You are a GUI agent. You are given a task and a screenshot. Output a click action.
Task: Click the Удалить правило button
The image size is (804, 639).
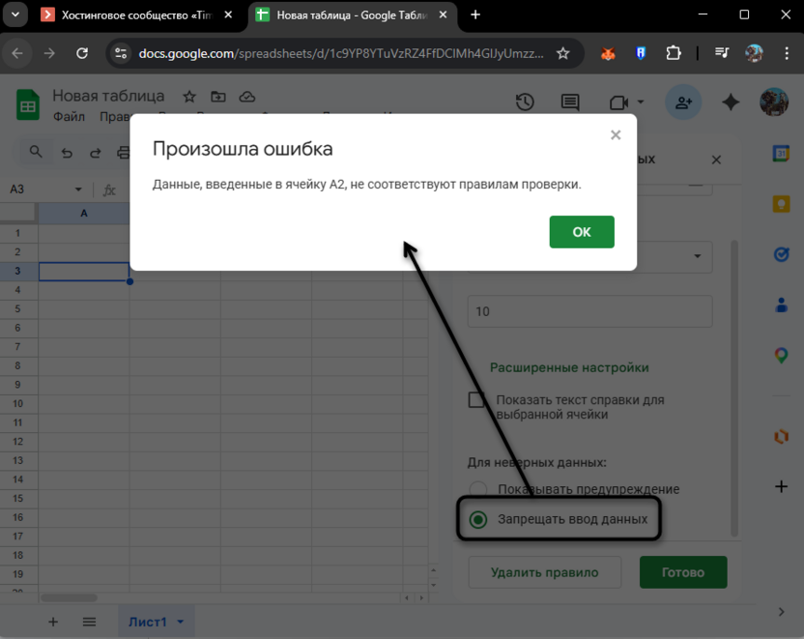(x=544, y=572)
